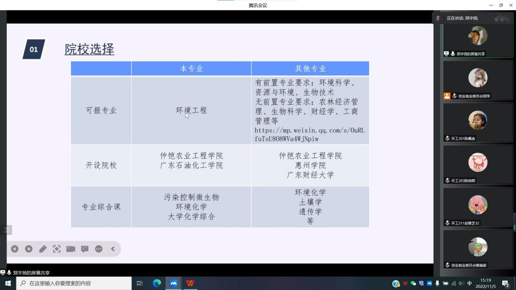Select the pen annotation tool
The height and width of the screenshot is (290, 516).
click(43, 249)
